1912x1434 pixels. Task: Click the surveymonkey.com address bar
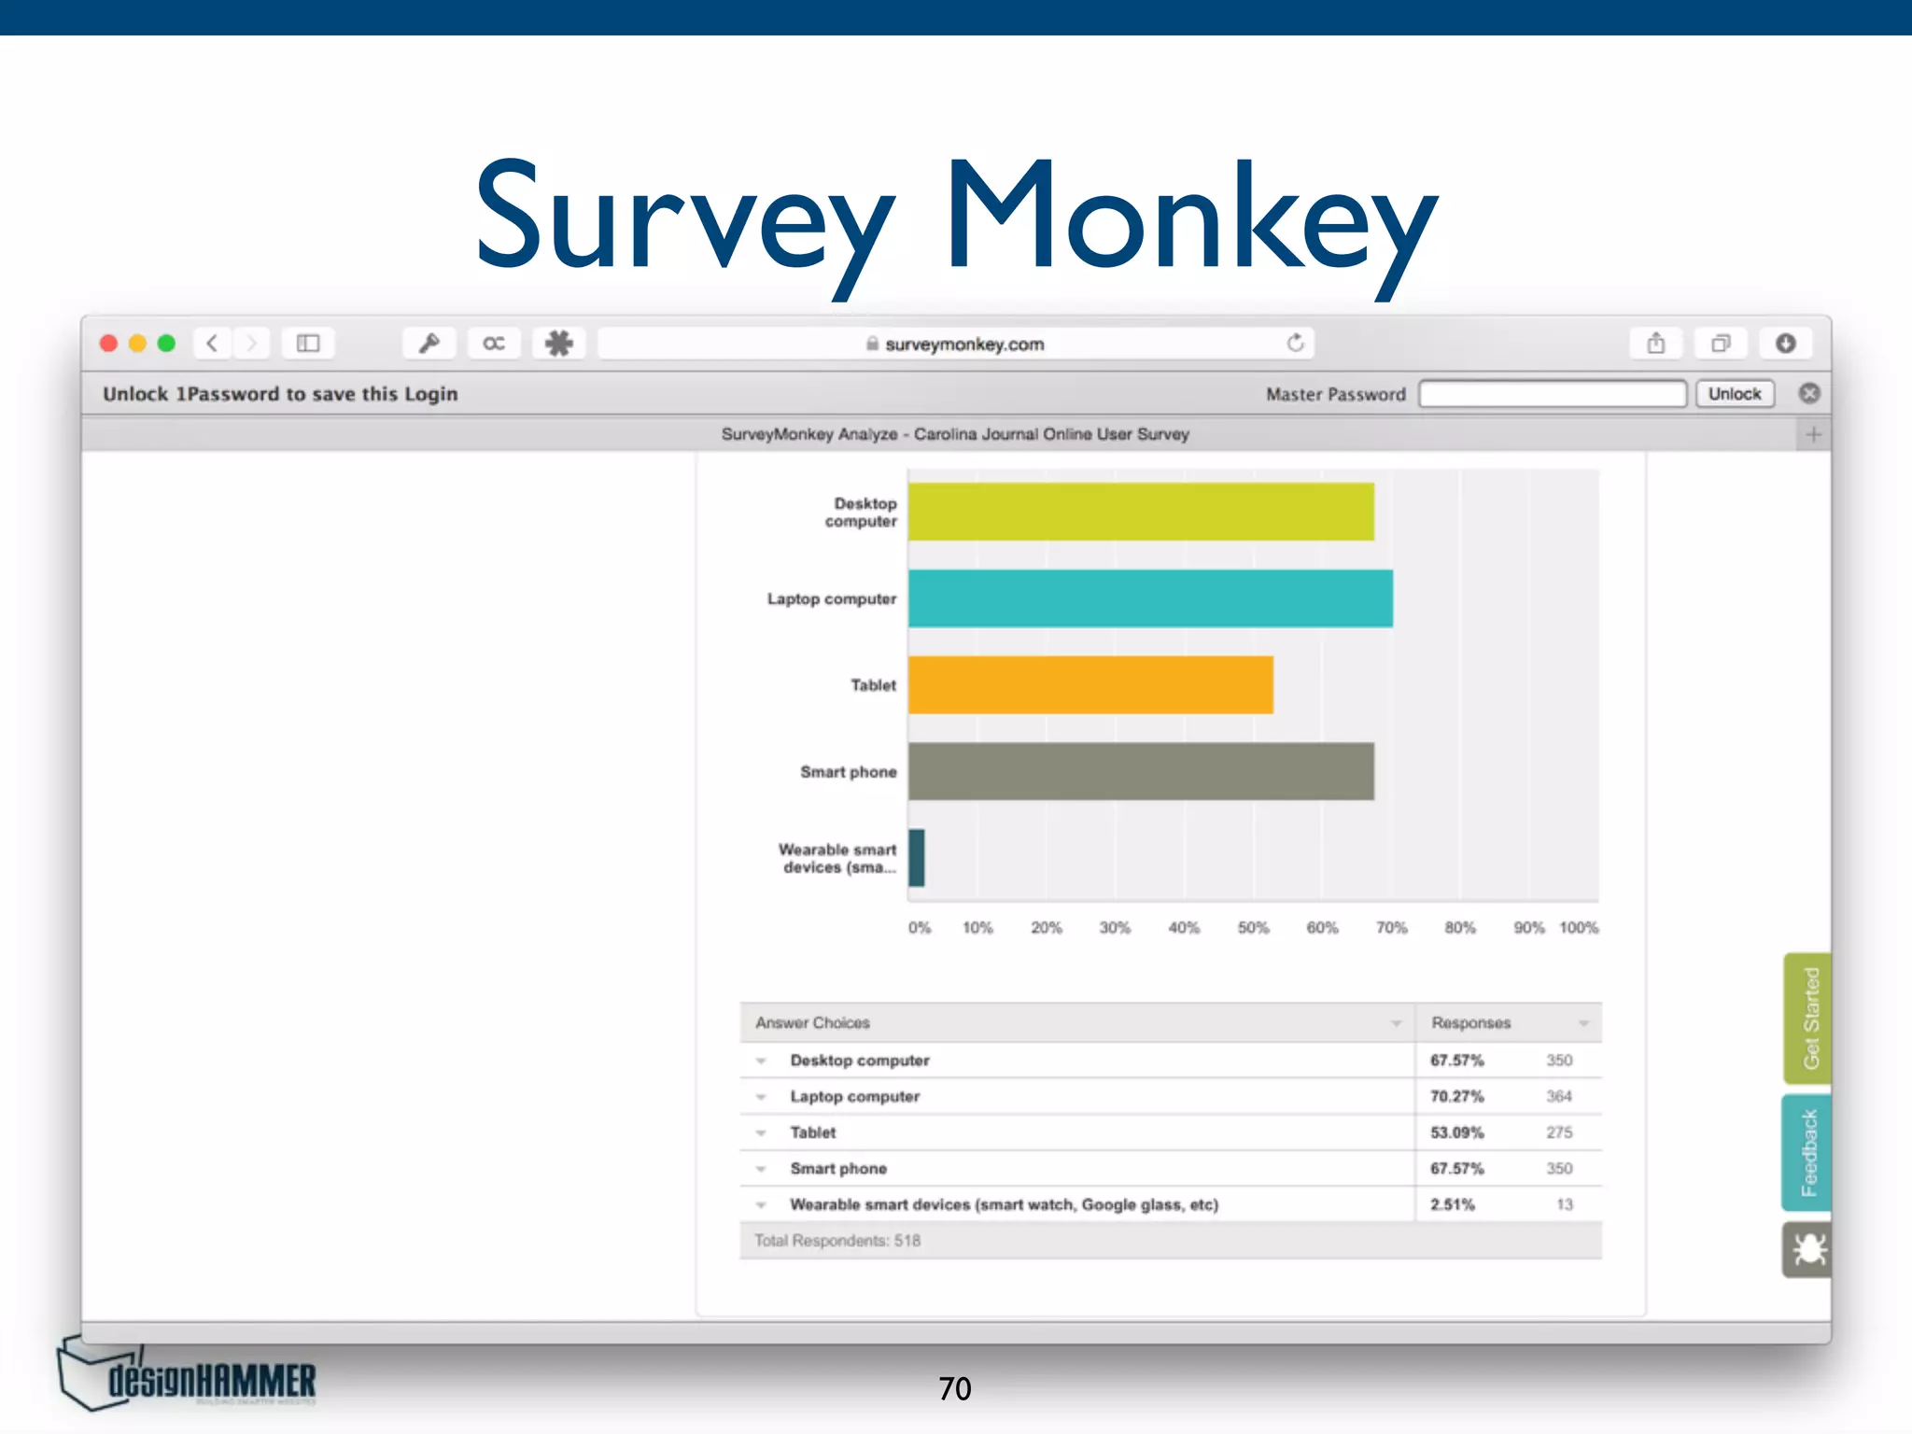pos(956,344)
